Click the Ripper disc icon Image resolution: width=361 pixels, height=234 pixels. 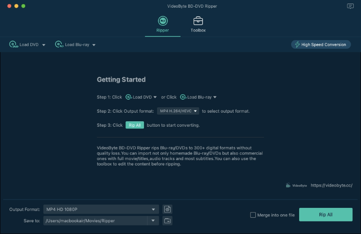(x=162, y=21)
